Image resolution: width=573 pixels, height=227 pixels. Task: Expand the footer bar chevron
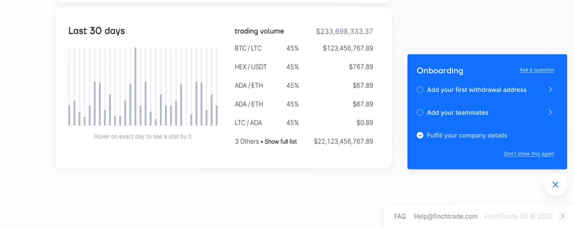tap(563, 216)
